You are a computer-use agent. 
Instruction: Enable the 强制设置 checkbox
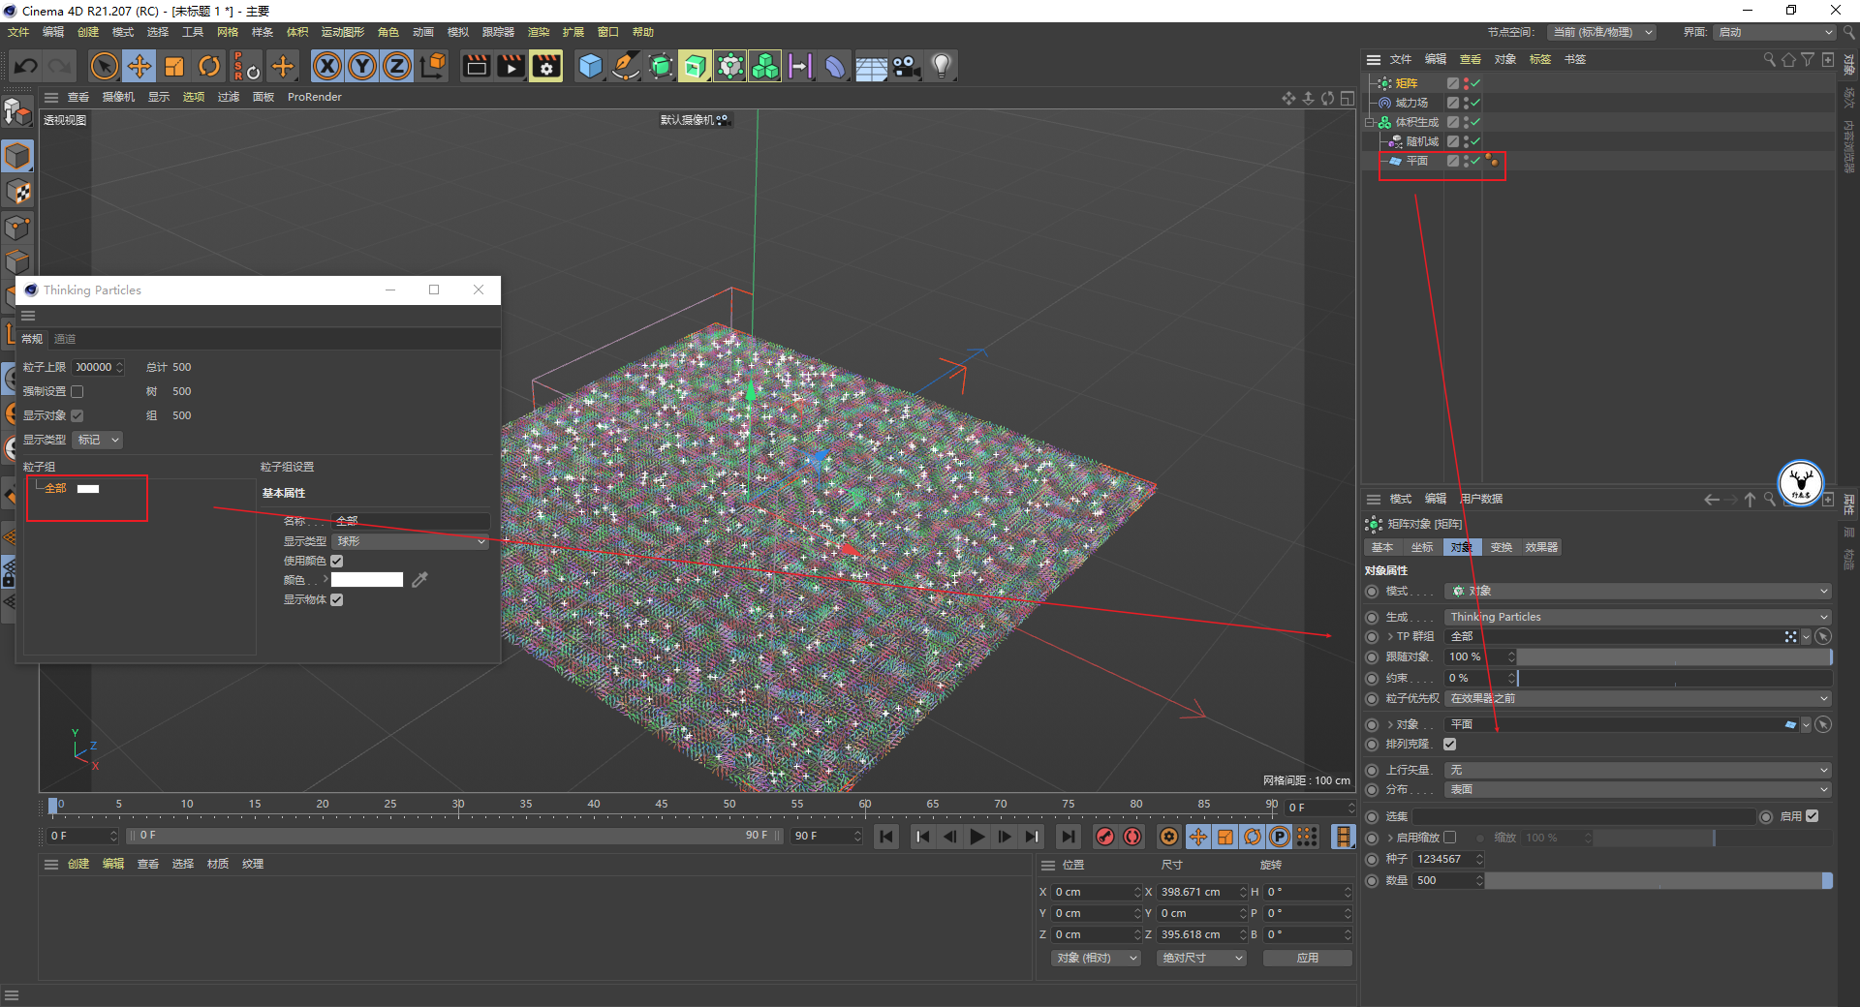77,391
